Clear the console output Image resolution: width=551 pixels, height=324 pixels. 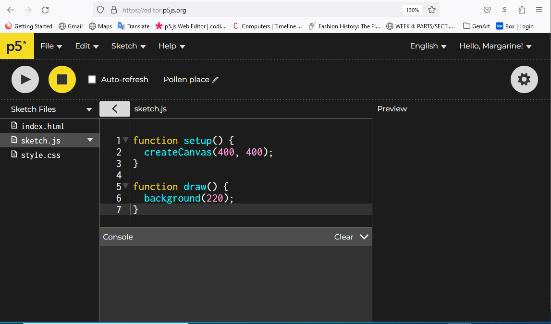point(343,237)
